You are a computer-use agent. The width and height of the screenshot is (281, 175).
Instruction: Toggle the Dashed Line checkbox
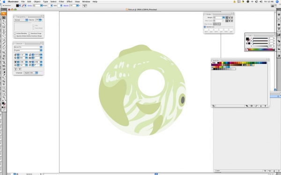coord(205,27)
